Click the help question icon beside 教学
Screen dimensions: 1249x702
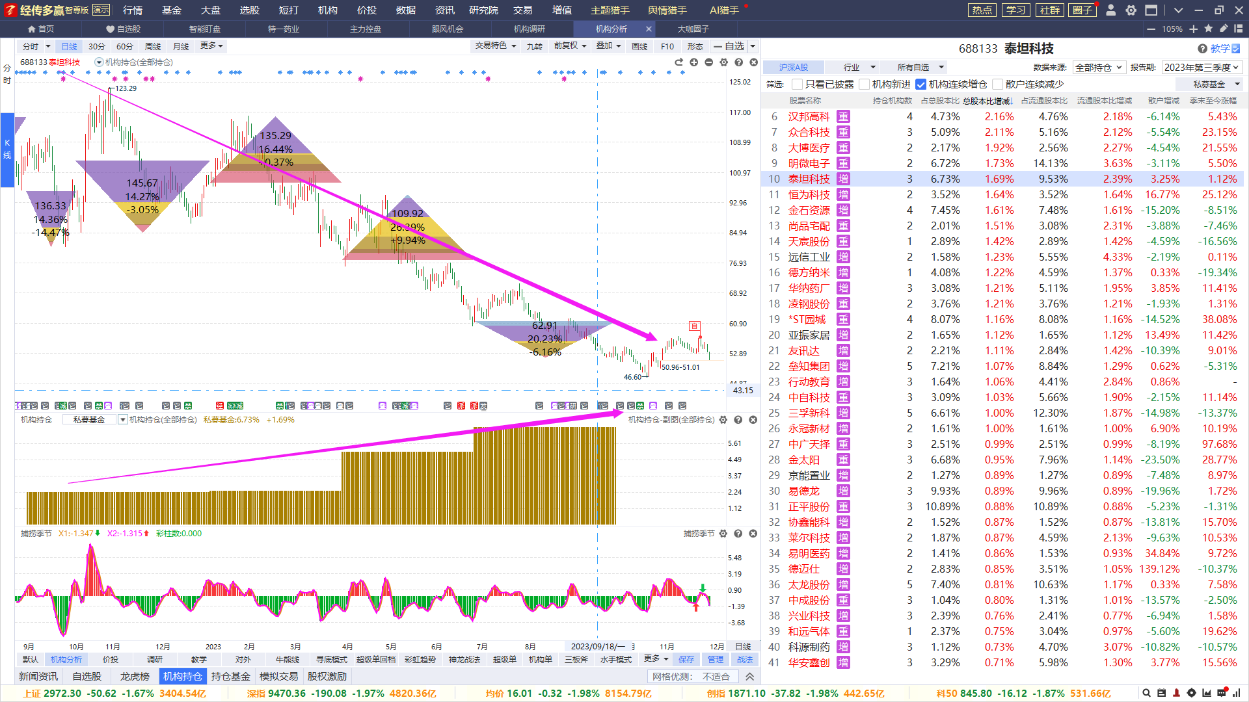point(1202,49)
